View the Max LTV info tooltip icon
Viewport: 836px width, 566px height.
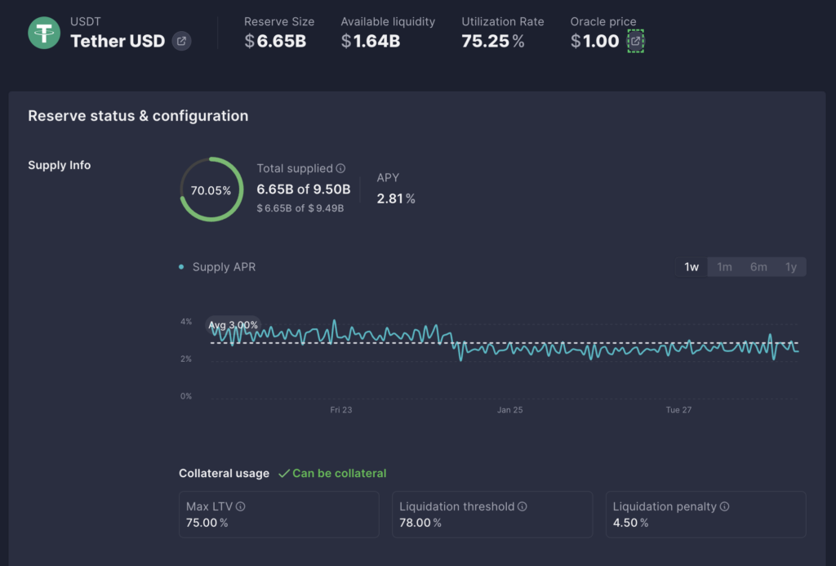239,506
